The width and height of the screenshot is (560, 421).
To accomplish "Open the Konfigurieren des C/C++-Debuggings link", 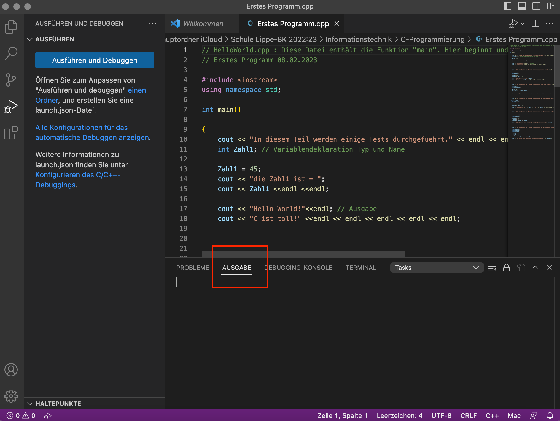I will (78, 175).
